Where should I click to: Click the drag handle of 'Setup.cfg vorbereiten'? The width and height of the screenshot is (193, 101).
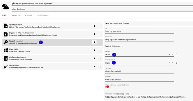tap(100, 42)
